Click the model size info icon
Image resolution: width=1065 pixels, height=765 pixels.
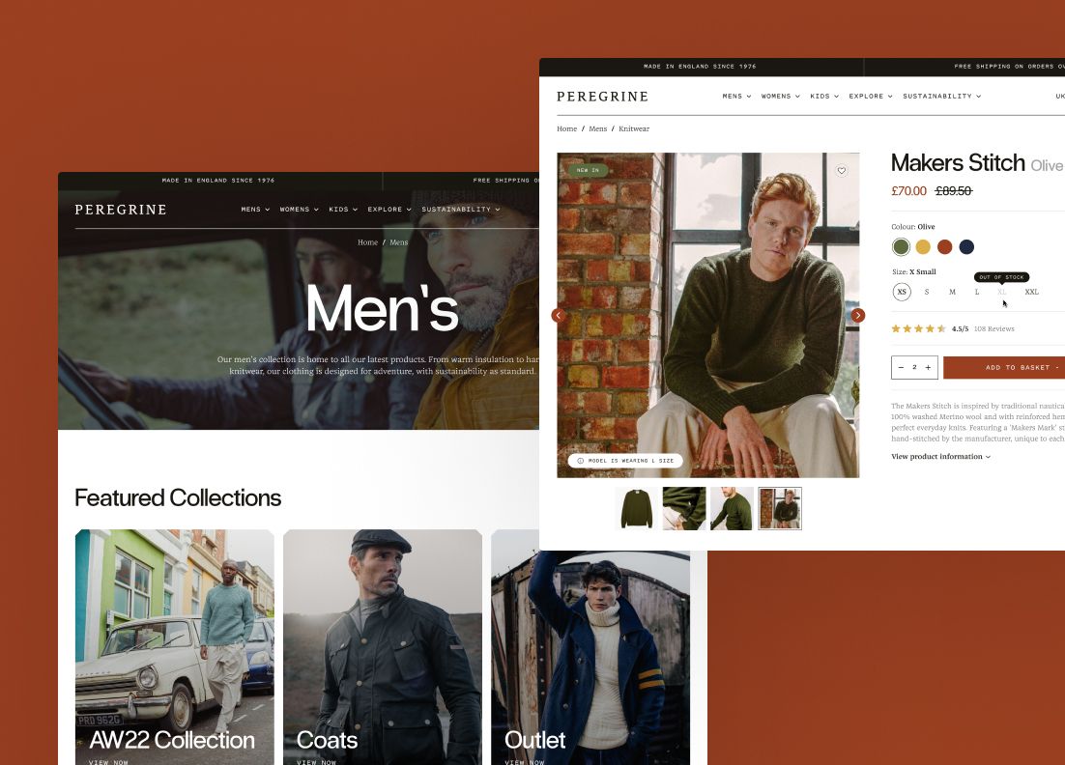tap(580, 460)
